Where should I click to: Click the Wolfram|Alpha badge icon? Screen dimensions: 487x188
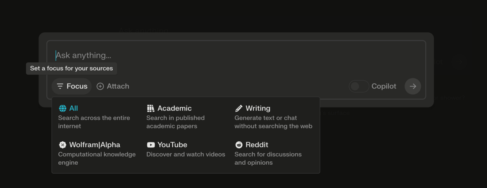point(63,145)
